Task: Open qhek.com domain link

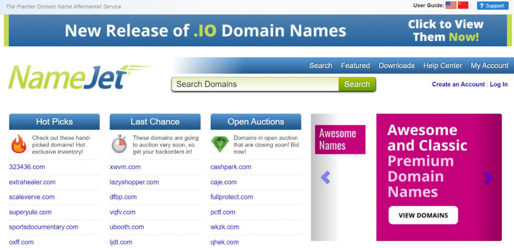Action: pyautogui.click(x=224, y=242)
